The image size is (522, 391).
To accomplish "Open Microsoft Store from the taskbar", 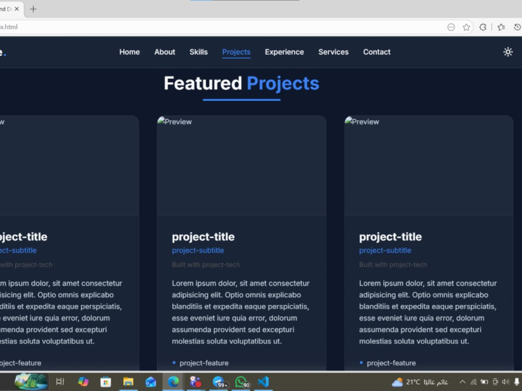I will (x=105, y=382).
